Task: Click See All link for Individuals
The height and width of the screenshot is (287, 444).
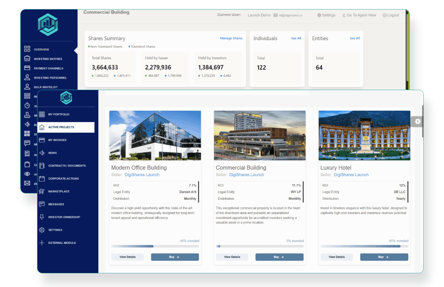Action: pyautogui.click(x=296, y=38)
